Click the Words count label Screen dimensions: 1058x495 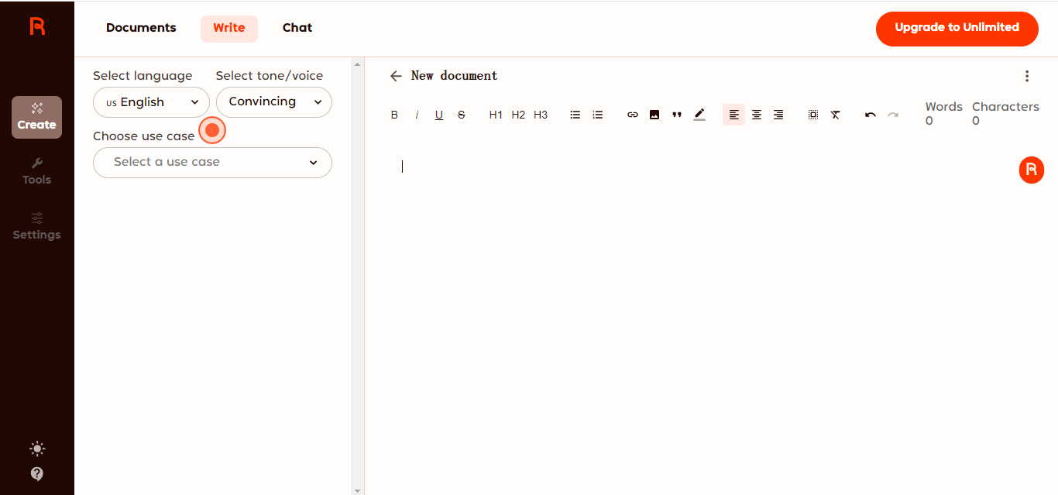pyautogui.click(x=944, y=107)
